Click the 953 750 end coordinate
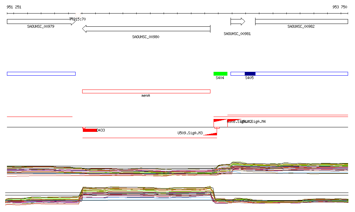Screen dimensions: 355x212 pyautogui.click(x=340, y=7)
